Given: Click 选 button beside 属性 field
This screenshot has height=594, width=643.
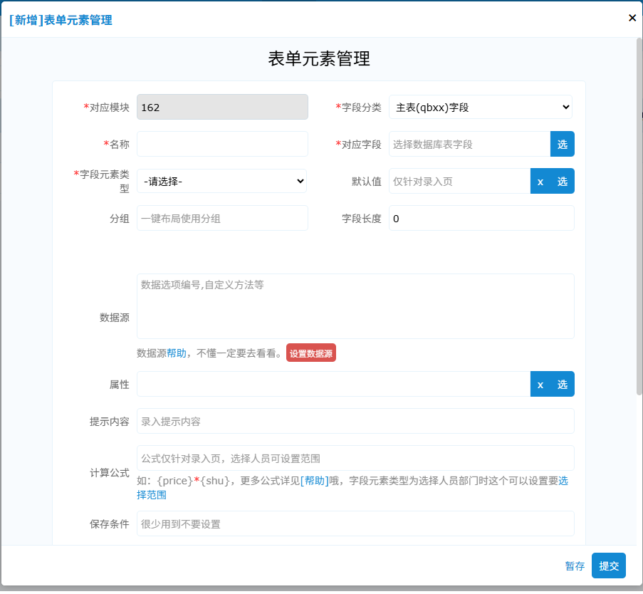Looking at the screenshot, I should [x=563, y=385].
